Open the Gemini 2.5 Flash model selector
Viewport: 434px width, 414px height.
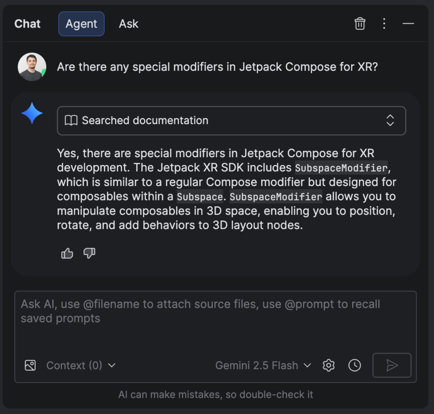[x=263, y=365]
